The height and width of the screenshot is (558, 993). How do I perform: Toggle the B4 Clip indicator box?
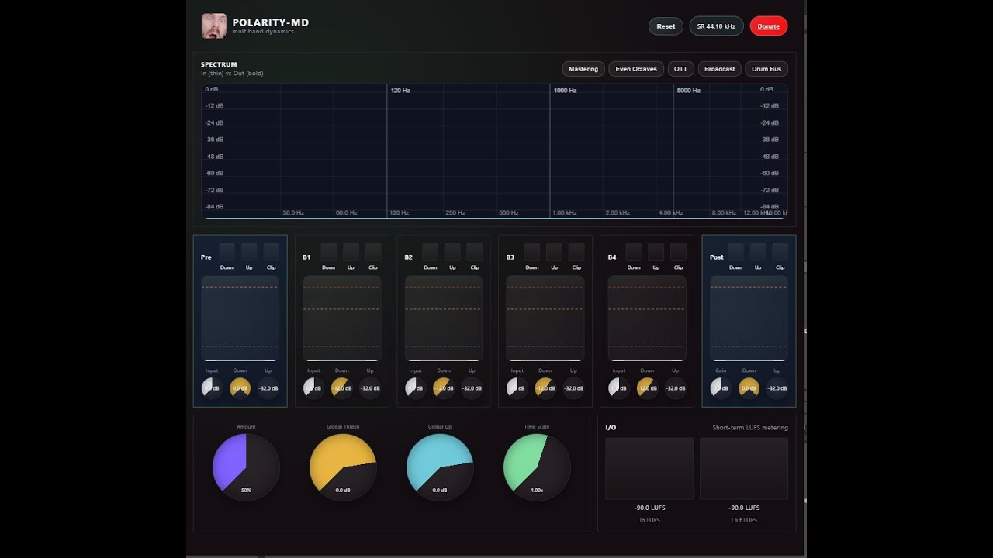[x=678, y=251]
